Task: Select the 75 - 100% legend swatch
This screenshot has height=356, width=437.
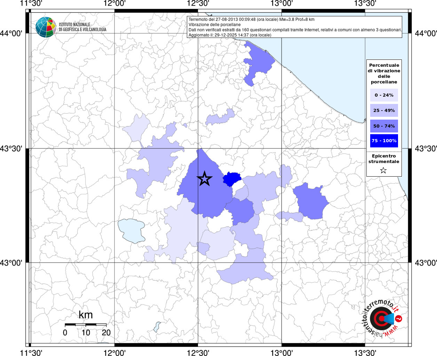Action: (384, 141)
